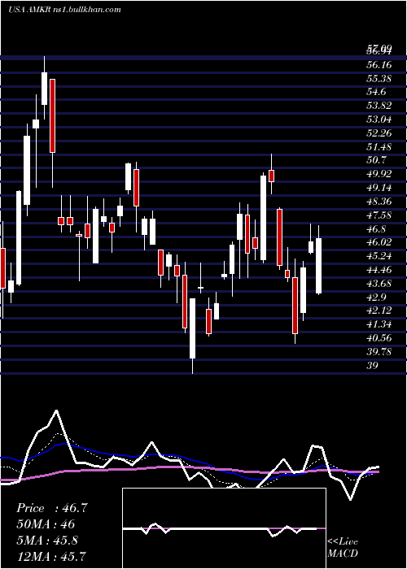Image resolution: width=407 pixels, height=569 pixels.
Task: Pick the 45.24 axis label
Action: 379,256
